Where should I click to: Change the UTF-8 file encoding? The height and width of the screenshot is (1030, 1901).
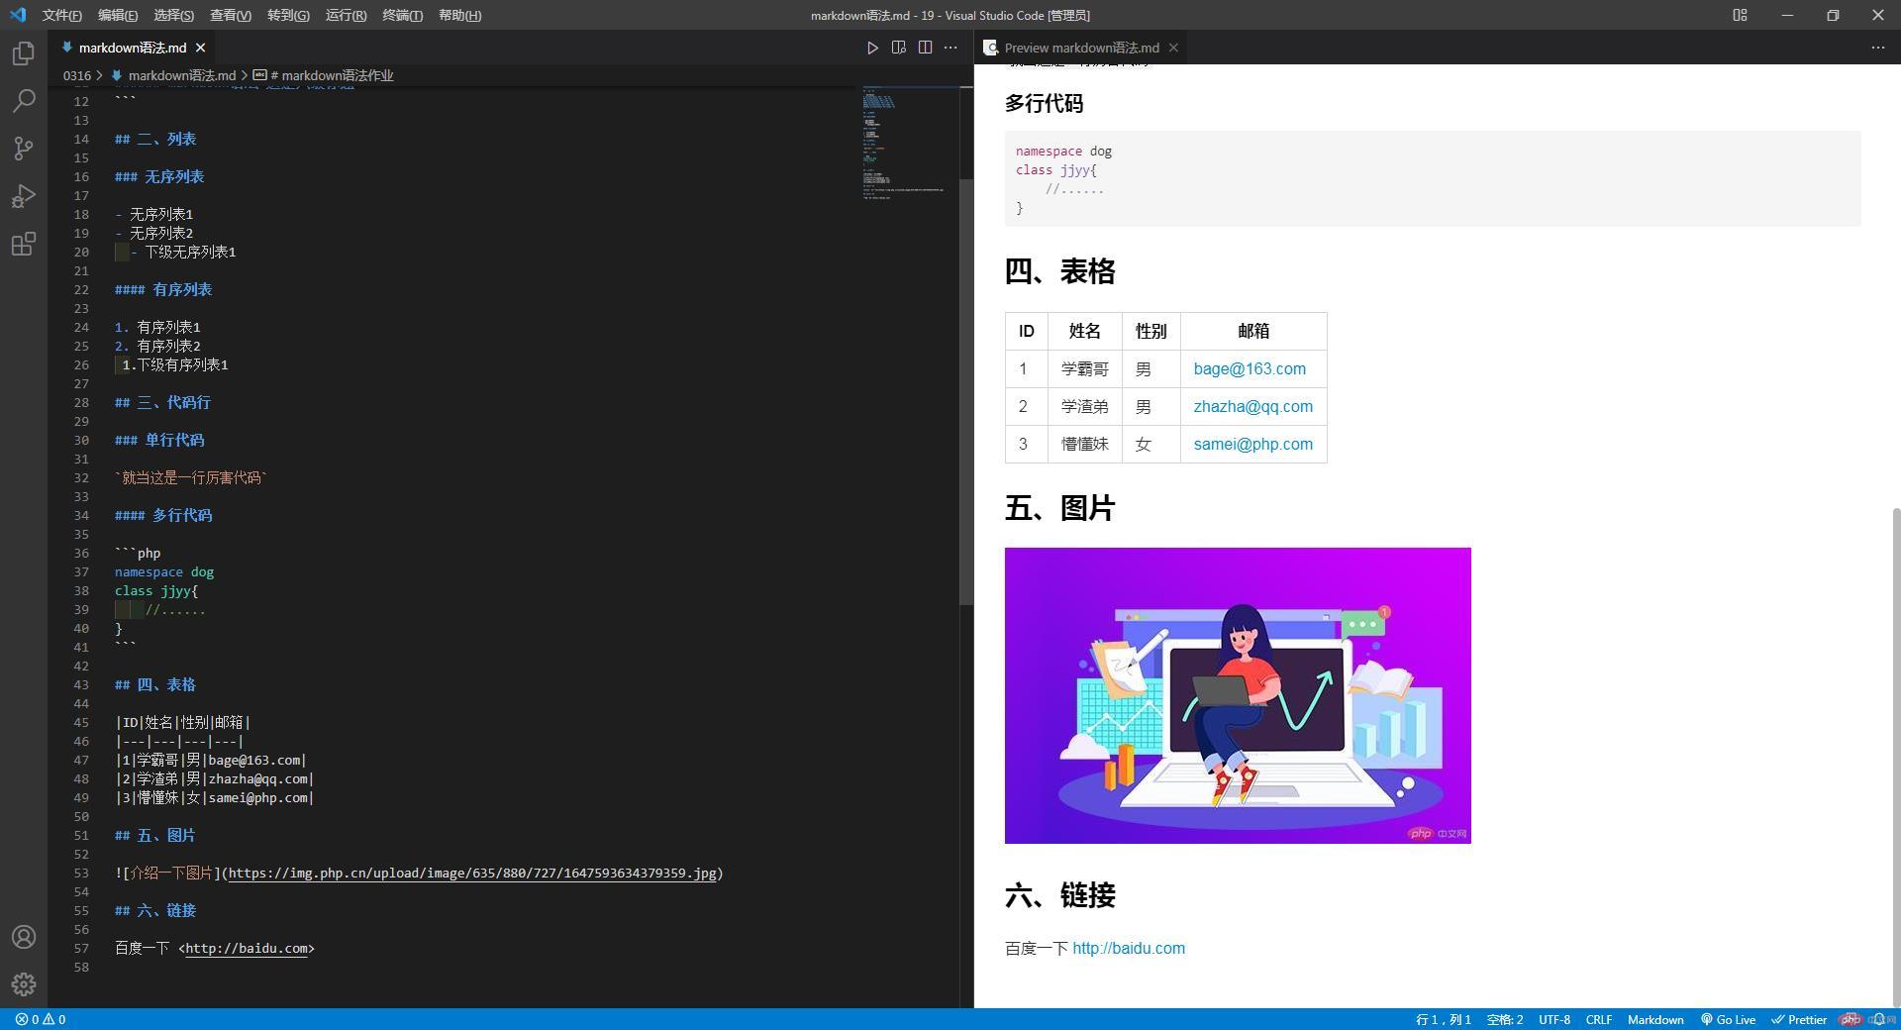1553,1019
